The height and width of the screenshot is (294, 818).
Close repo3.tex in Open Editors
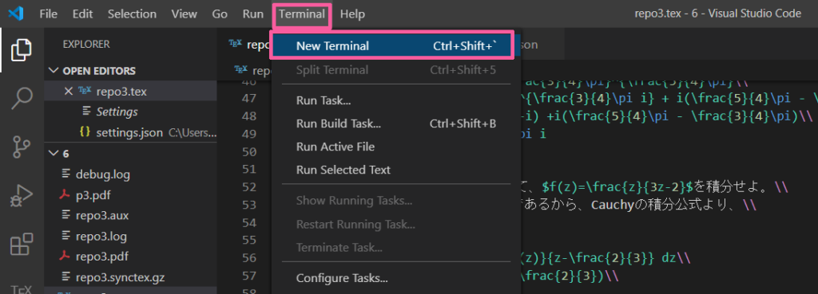[x=68, y=92]
